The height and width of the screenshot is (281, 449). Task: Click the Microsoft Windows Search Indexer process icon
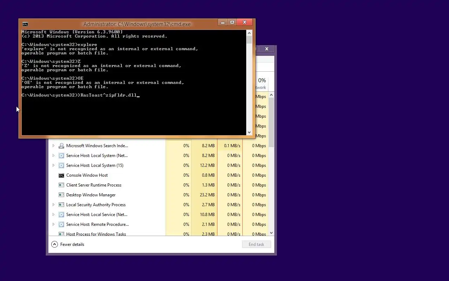pyautogui.click(x=61, y=146)
